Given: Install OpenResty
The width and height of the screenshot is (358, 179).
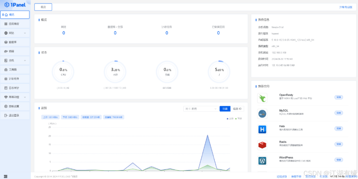Looking at the screenshot, I should click(x=339, y=97).
